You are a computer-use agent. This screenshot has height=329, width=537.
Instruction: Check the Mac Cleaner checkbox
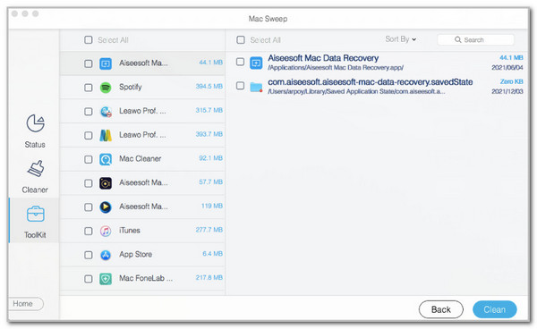(89, 159)
